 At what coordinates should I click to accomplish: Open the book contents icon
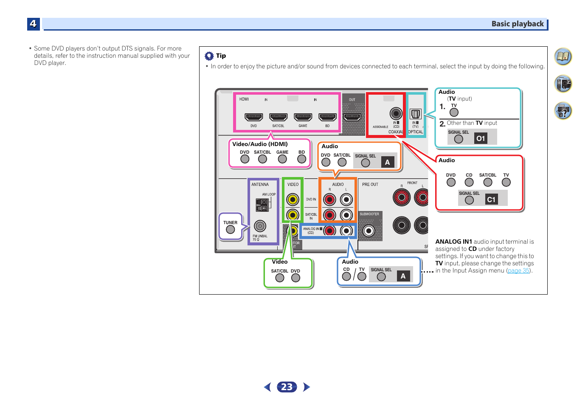point(563,56)
